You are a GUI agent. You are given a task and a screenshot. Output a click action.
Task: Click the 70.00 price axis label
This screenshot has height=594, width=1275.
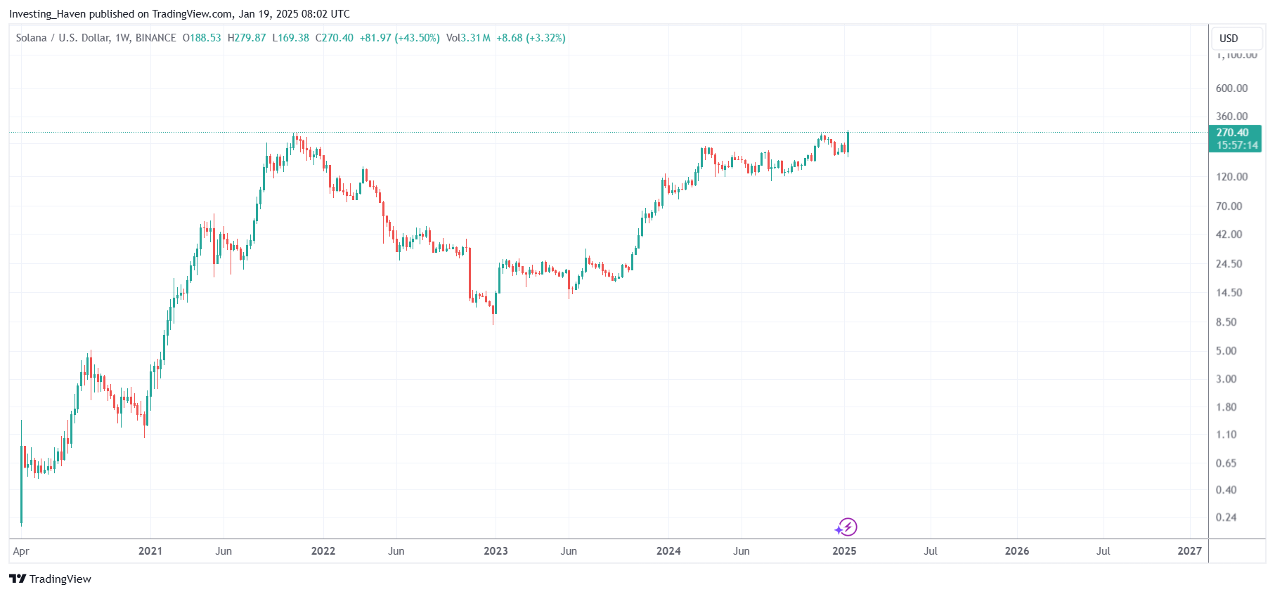coord(1229,206)
